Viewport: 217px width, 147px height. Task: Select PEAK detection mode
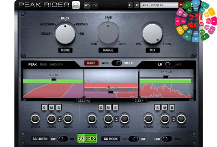32,64
